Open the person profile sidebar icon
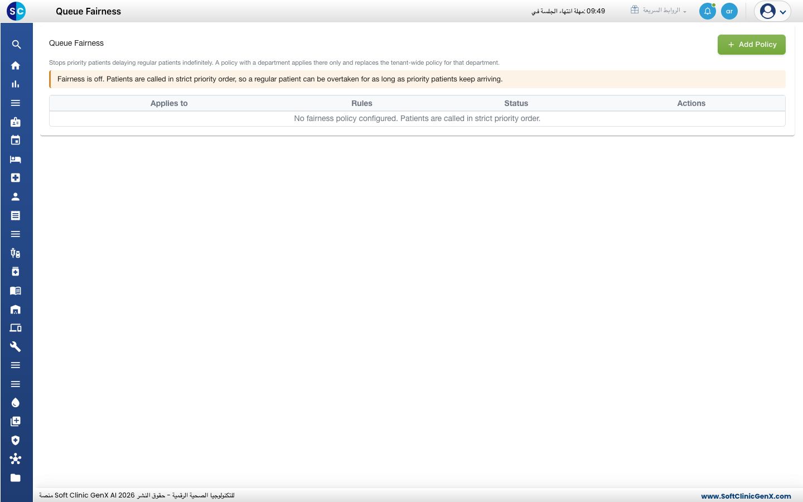 16,196
